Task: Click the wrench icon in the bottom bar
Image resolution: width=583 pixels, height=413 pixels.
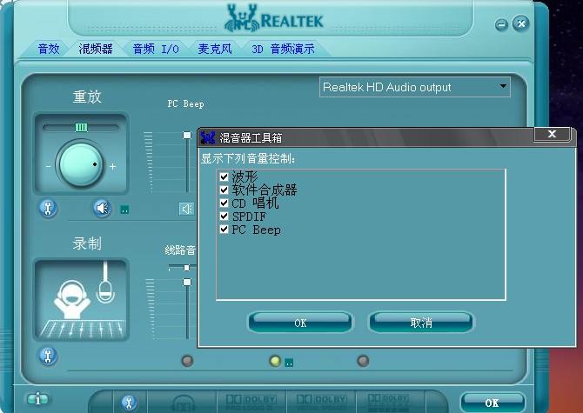Action: 130,403
